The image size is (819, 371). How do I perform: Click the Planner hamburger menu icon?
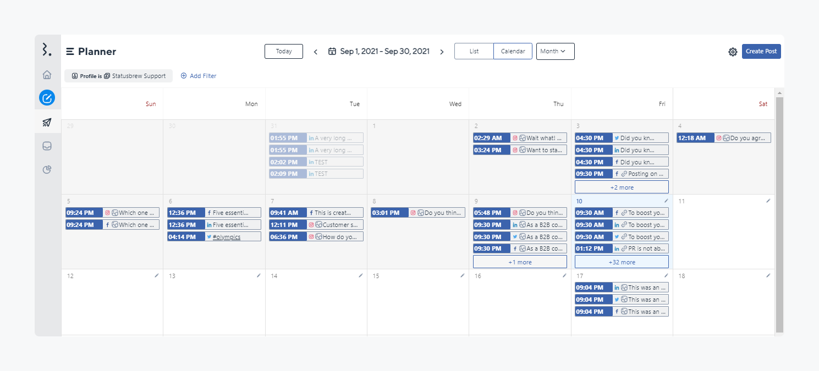(70, 52)
